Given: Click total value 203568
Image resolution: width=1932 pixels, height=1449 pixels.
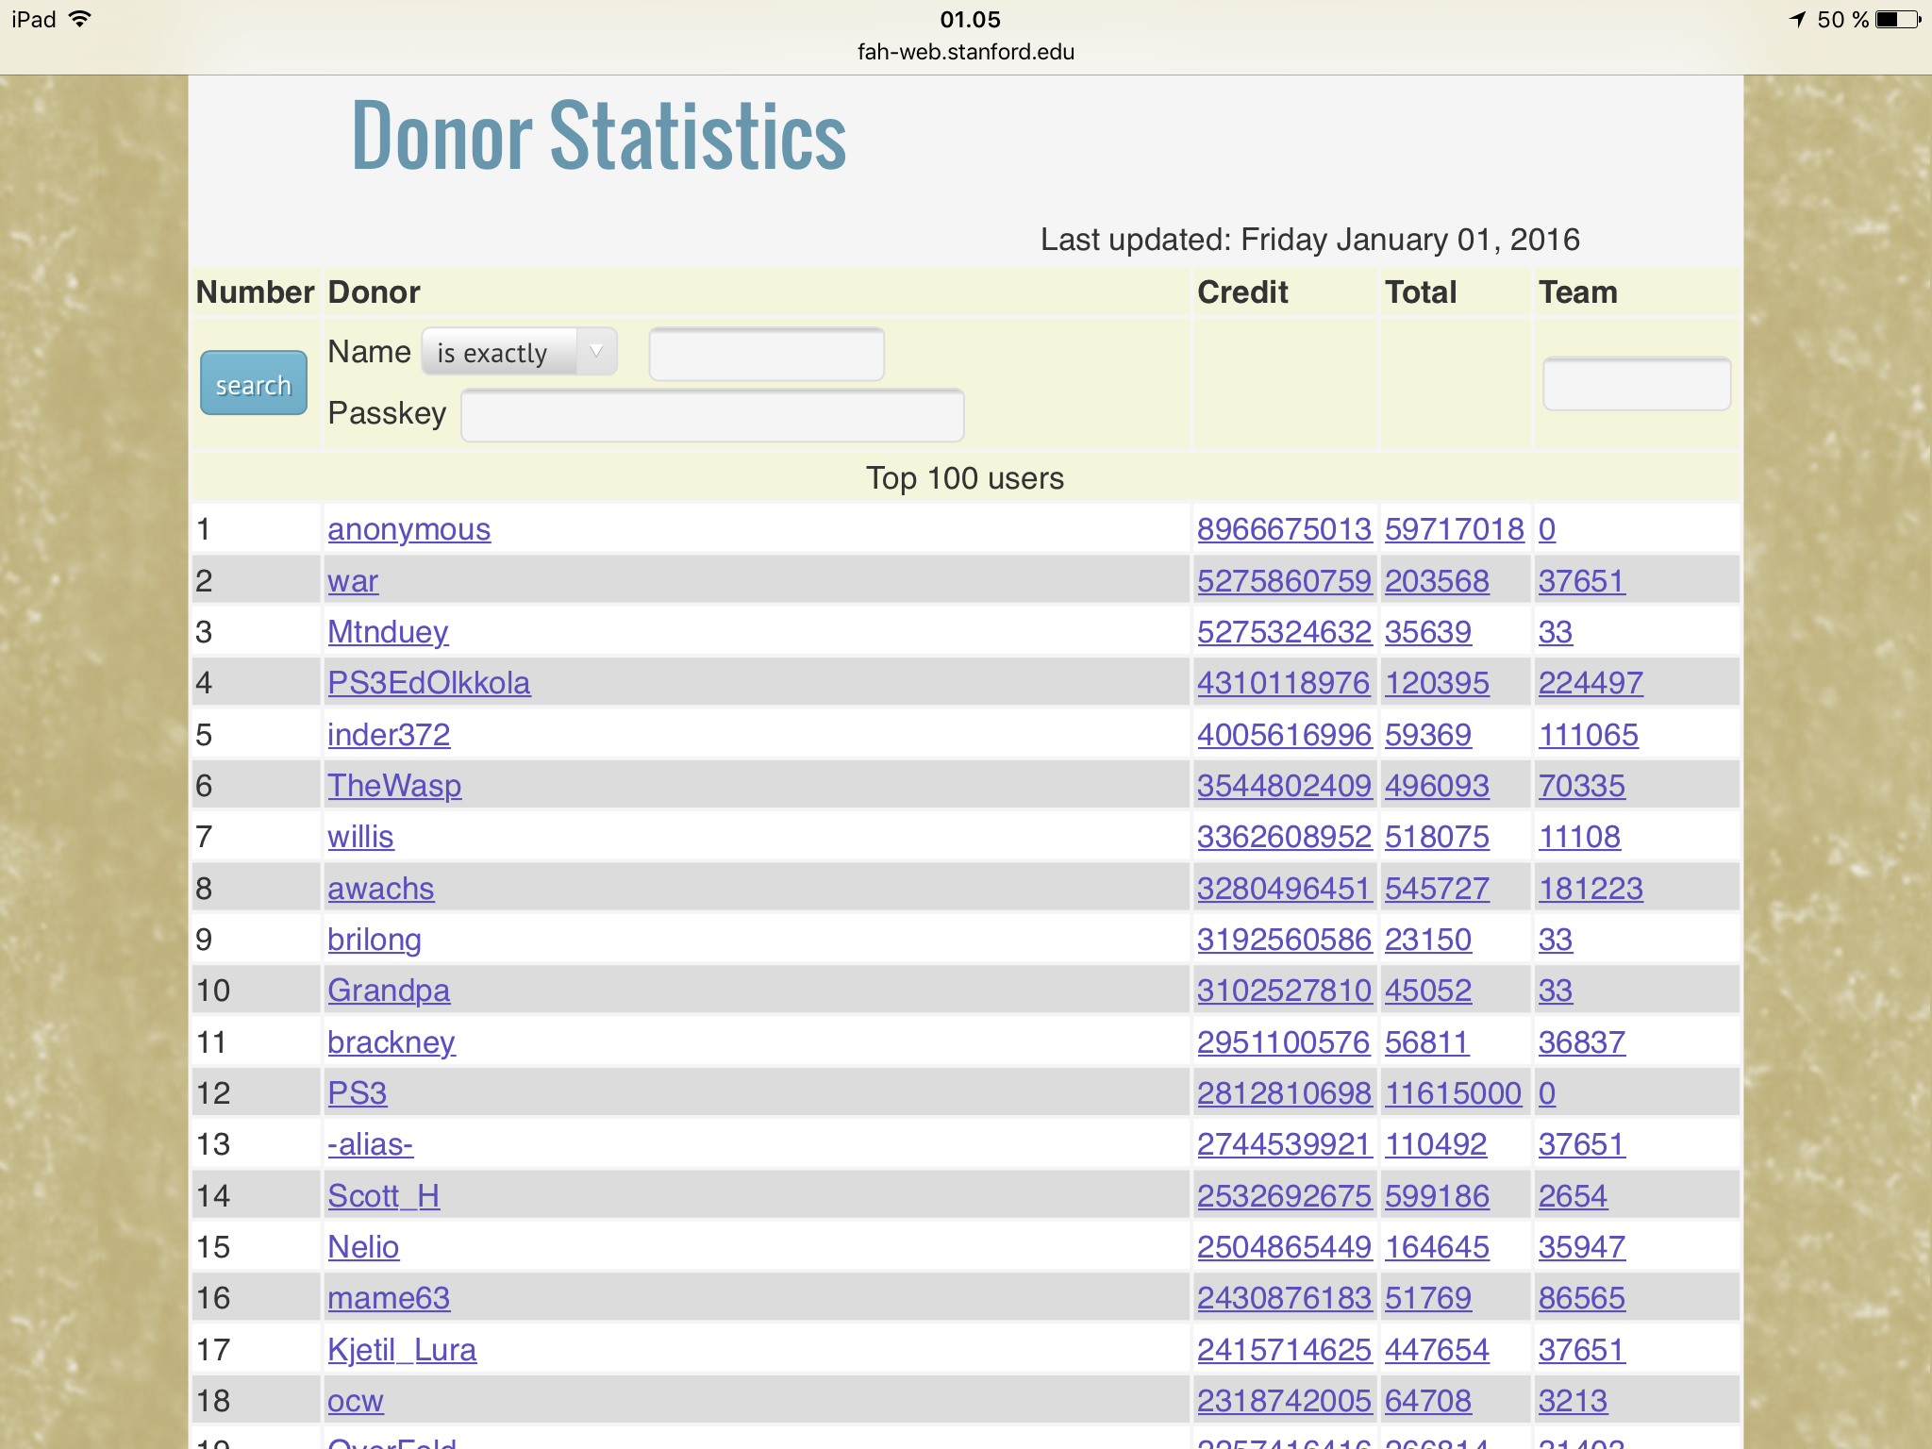Looking at the screenshot, I should (x=1437, y=580).
